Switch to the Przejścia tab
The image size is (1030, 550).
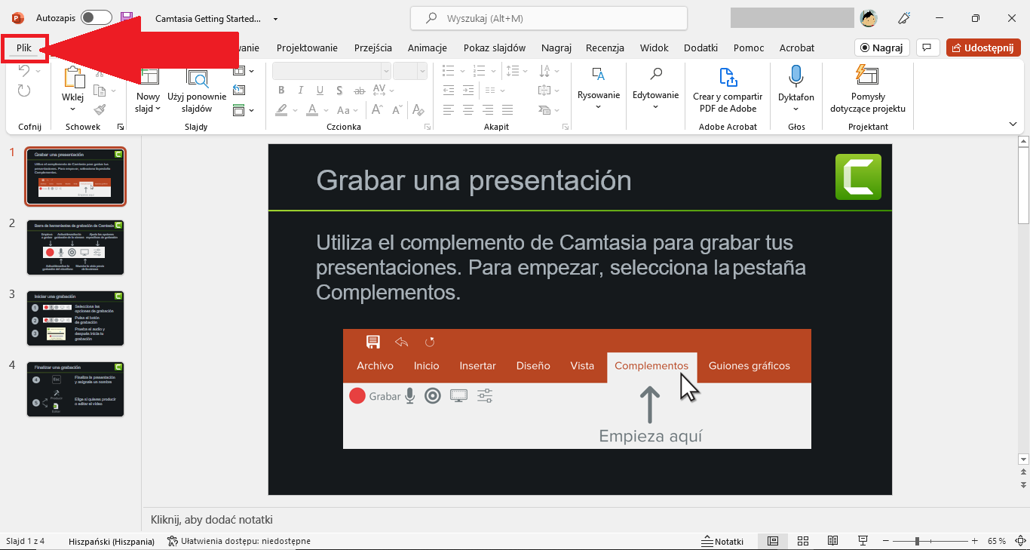373,48
